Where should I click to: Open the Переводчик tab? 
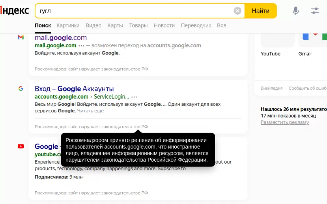[x=196, y=25]
